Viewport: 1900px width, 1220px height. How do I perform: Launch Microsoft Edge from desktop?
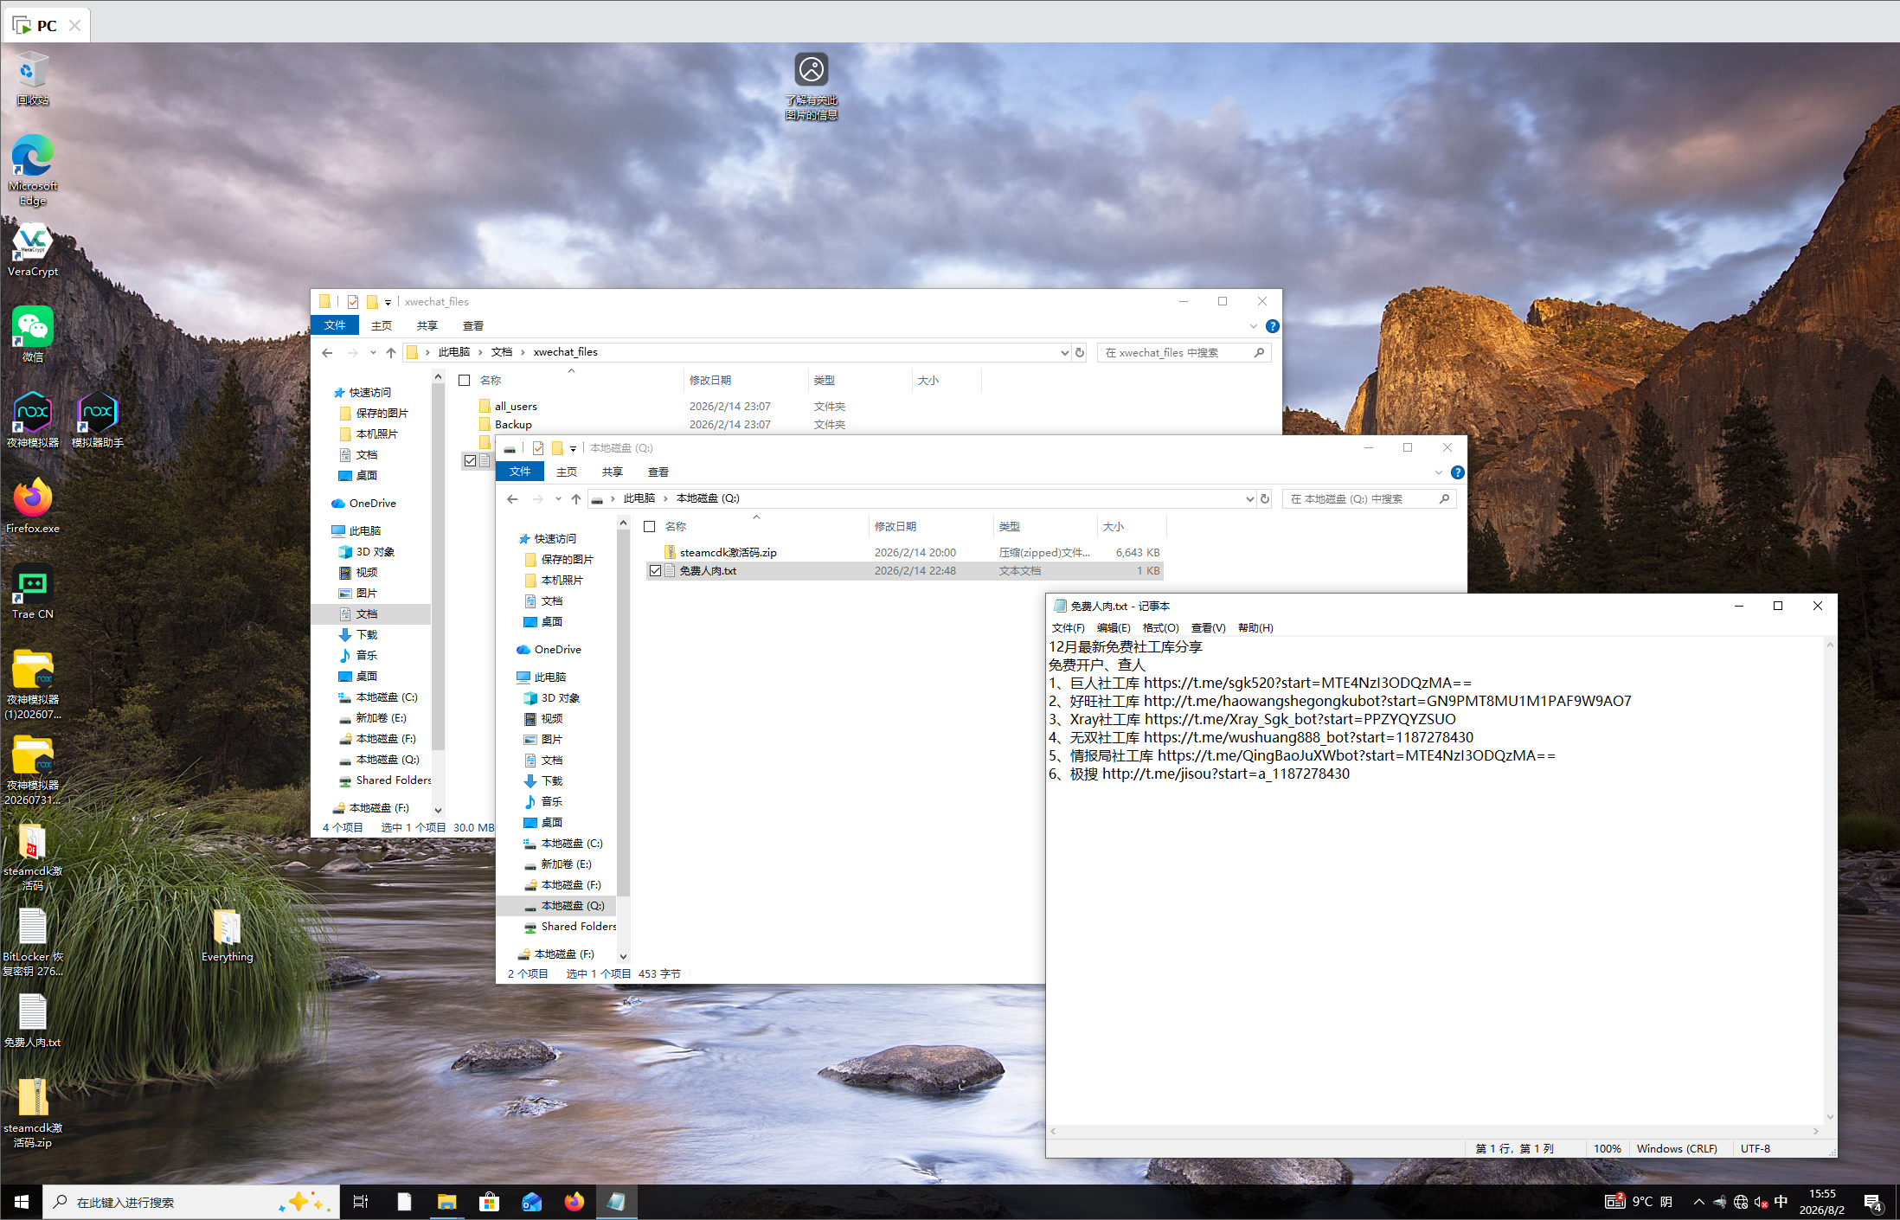tap(33, 170)
